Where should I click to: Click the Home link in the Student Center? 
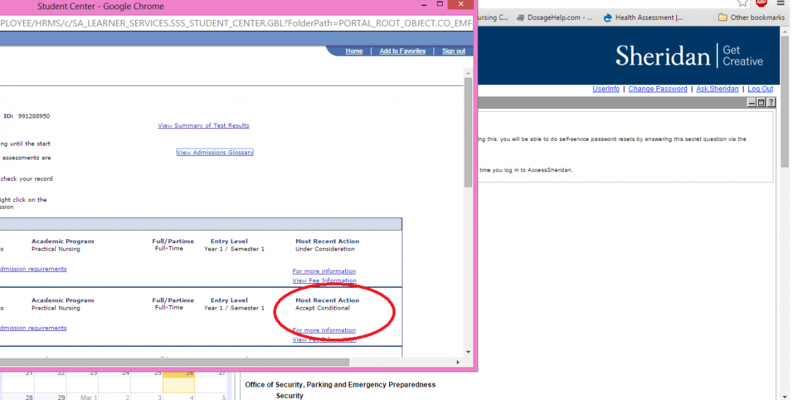[x=354, y=51]
